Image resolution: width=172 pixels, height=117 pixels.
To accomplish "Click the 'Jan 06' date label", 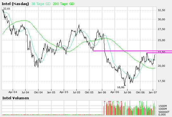I will (102, 92).
